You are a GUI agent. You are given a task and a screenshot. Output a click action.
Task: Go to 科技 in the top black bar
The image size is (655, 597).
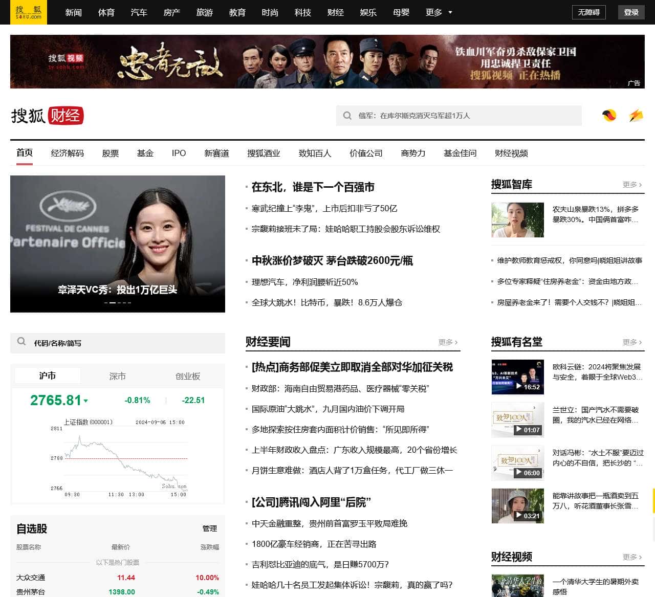pyautogui.click(x=303, y=12)
